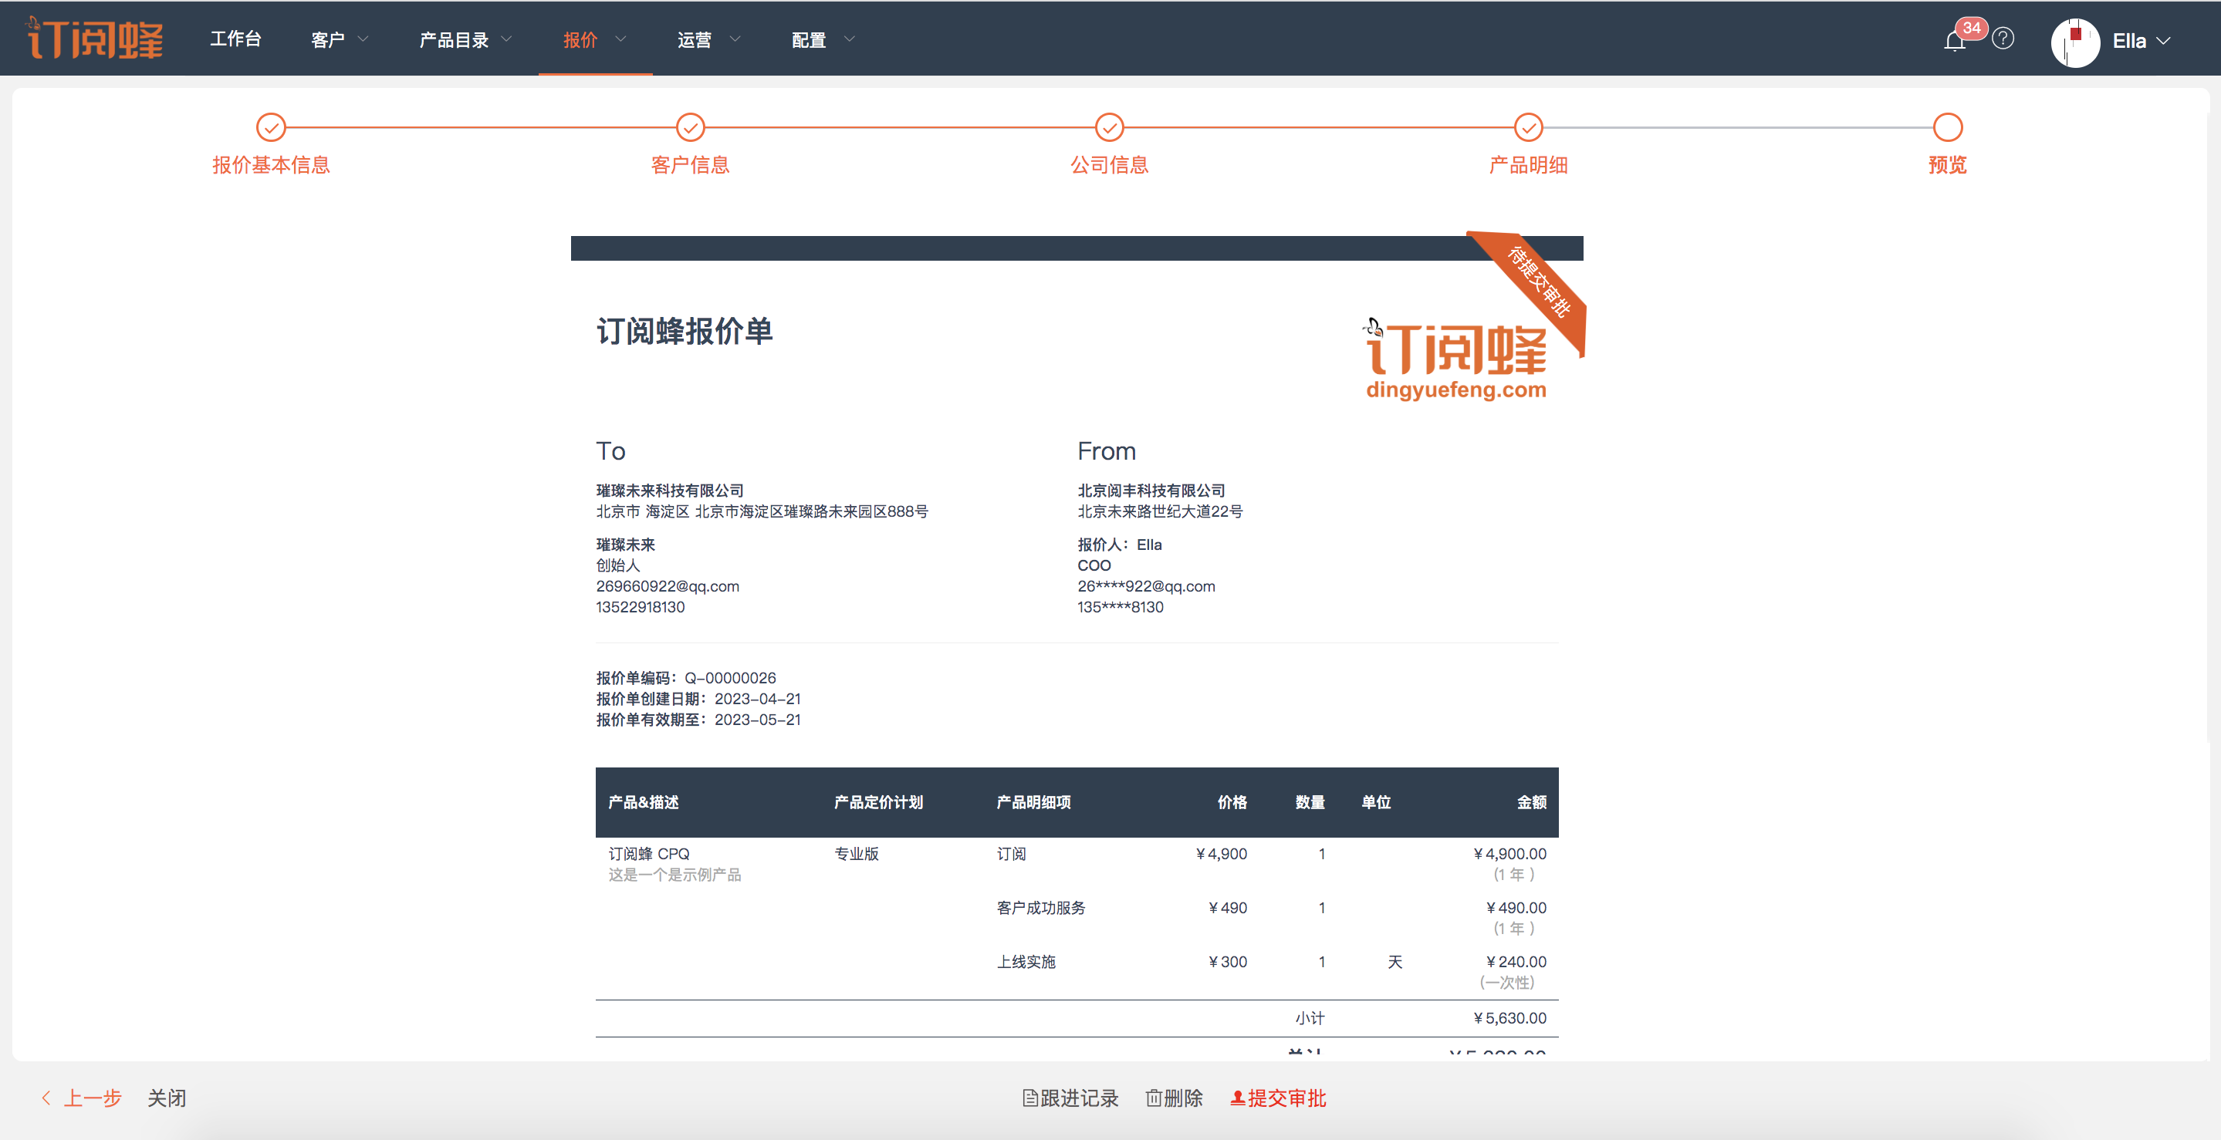Click the 待提交审批 orange ribbon badge

click(x=1540, y=282)
